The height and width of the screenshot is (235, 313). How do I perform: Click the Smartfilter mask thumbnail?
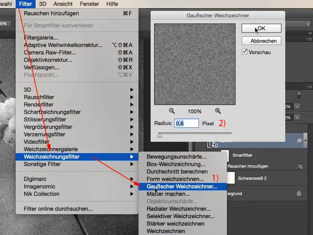point(225,155)
